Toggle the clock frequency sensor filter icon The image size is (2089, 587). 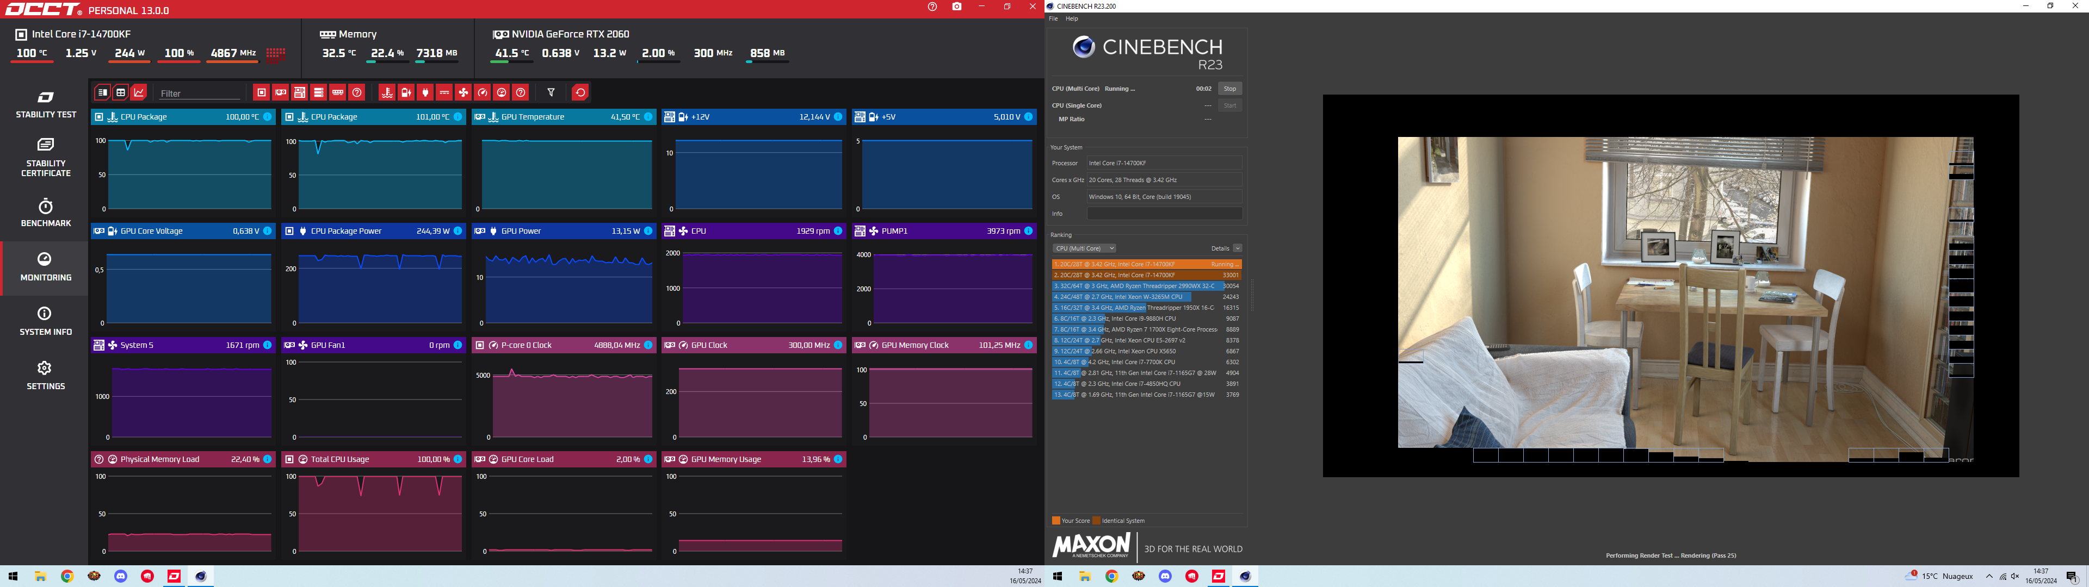(x=483, y=92)
